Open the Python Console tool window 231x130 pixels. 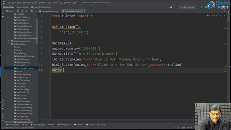(64, 125)
